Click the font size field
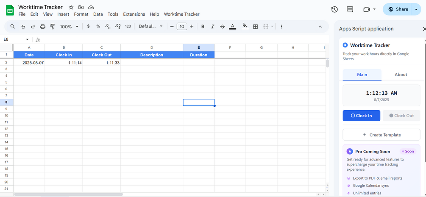This screenshot has width=426, height=197. click(x=182, y=26)
